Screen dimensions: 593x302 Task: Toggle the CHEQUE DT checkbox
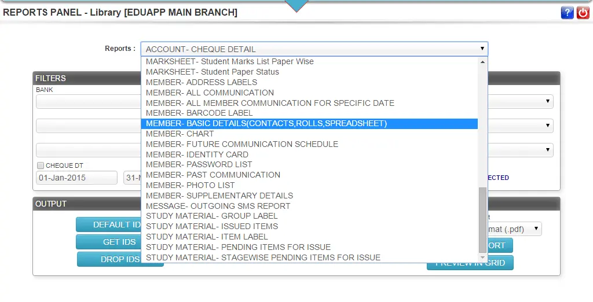click(41, 165)
